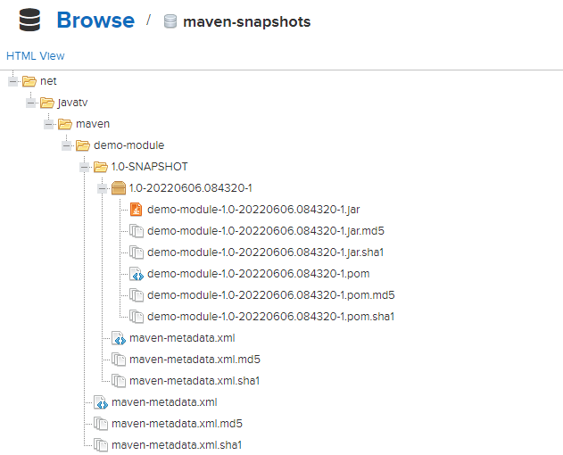This screenshot has height=455, width=563.
Task: Click the 1.0-SNAPSHOT folder icon
Action: [x=101, y=167]
